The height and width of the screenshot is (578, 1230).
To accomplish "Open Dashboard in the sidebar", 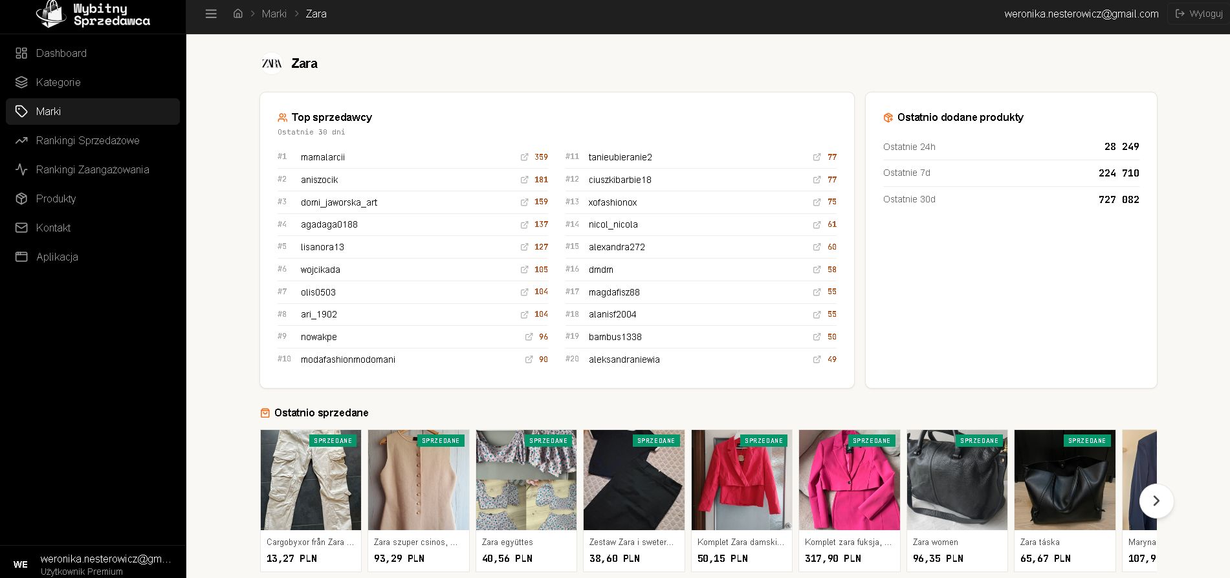I will (x=93, y=53).
